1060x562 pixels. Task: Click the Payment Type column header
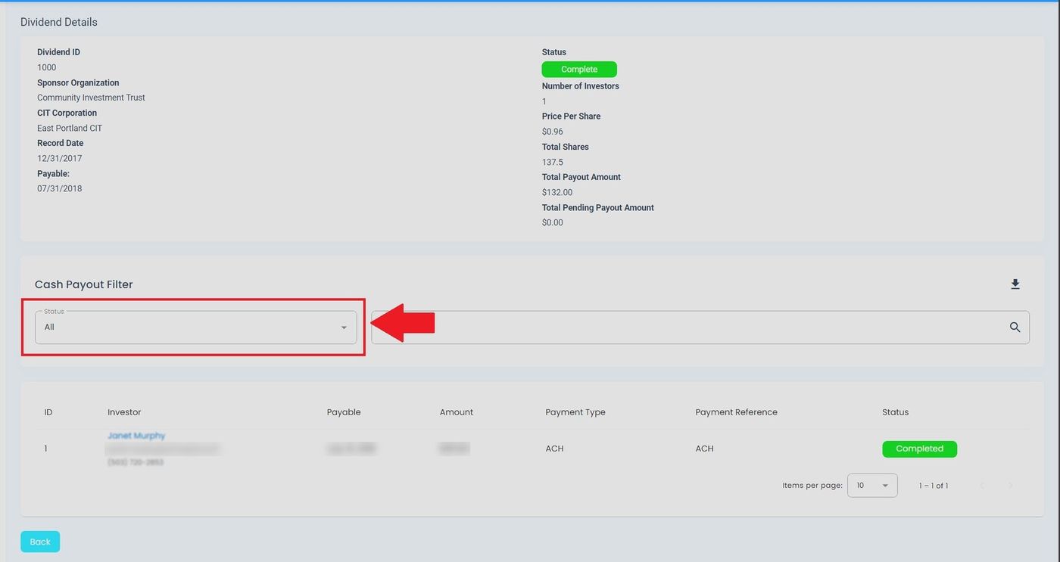click(575, 412)
